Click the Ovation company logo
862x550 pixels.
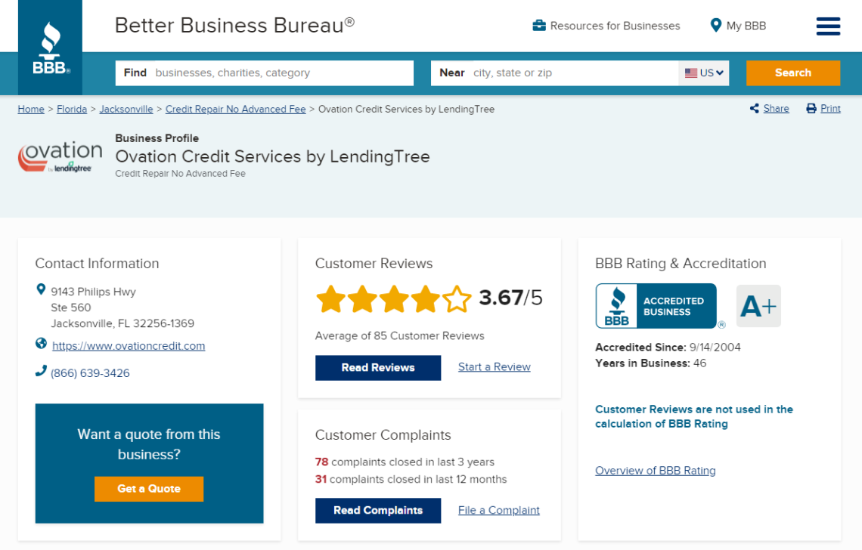[x=59, y=156]
